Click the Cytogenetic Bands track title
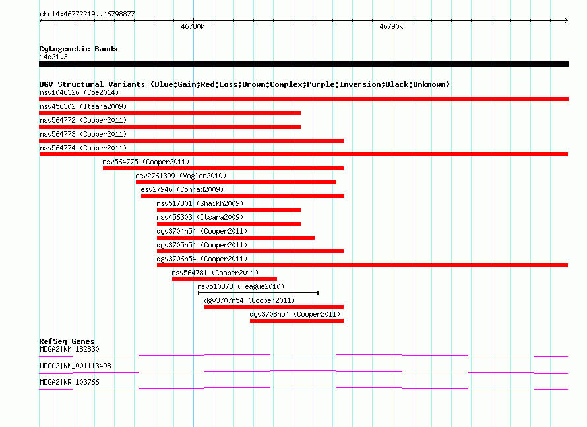The width and height of the screenshot is (587, 427). (x=78, y=49)
